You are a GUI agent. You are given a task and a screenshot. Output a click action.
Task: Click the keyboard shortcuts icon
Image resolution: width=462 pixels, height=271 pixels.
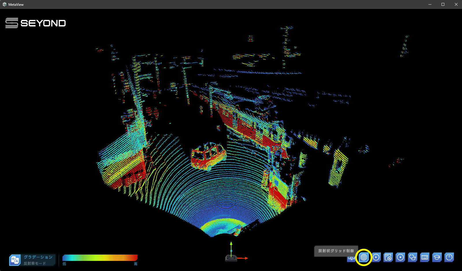click(x=425, y=257)
